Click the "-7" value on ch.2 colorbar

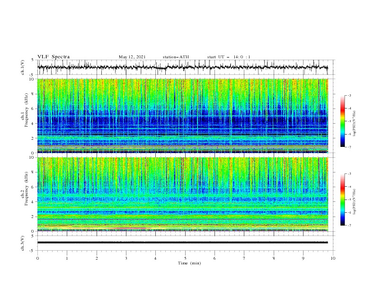point(349,226)
